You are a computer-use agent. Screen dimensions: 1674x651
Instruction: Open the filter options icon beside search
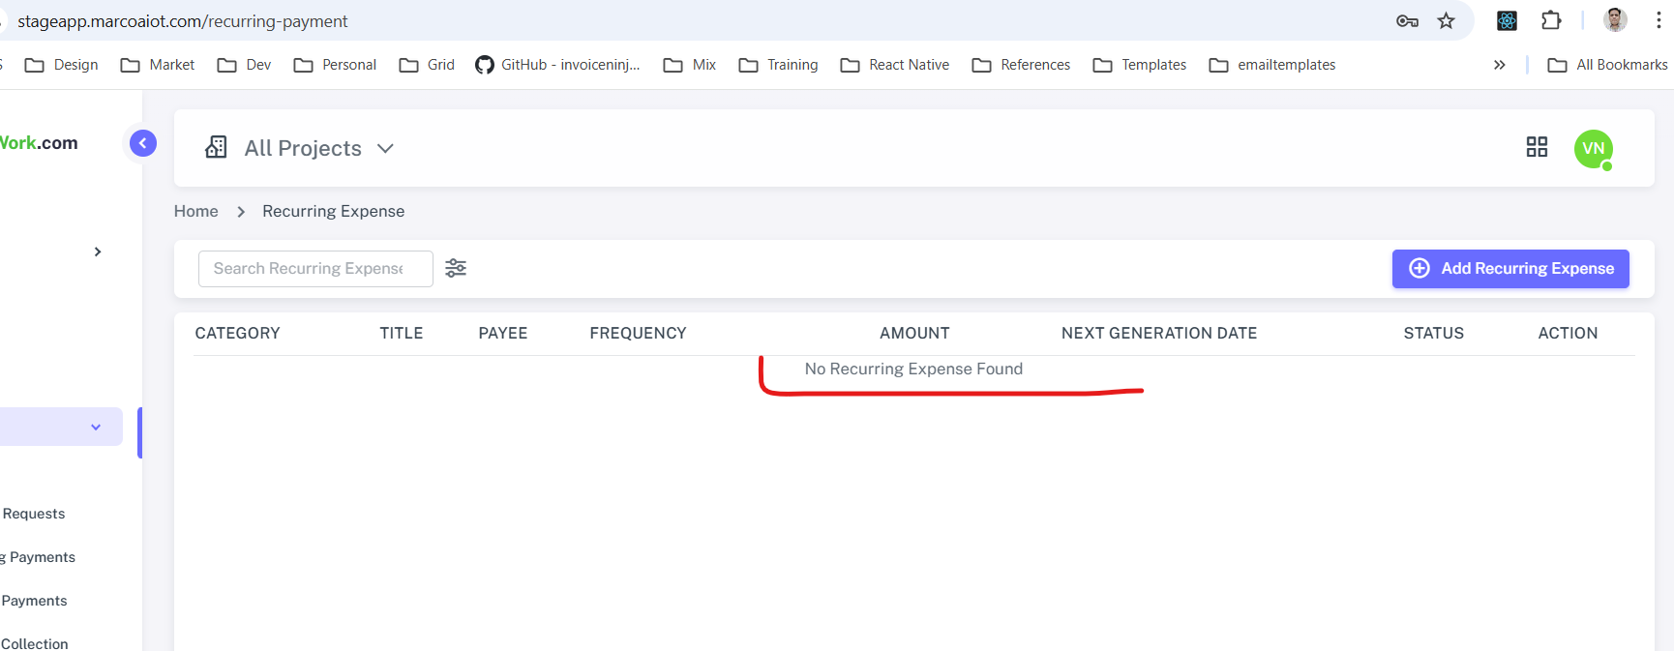pyautogui.click(x=456, y=268)
